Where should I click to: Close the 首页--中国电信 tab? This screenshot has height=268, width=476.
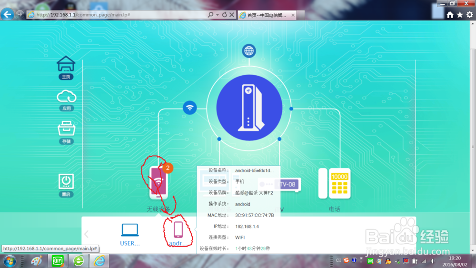[293, 15]
